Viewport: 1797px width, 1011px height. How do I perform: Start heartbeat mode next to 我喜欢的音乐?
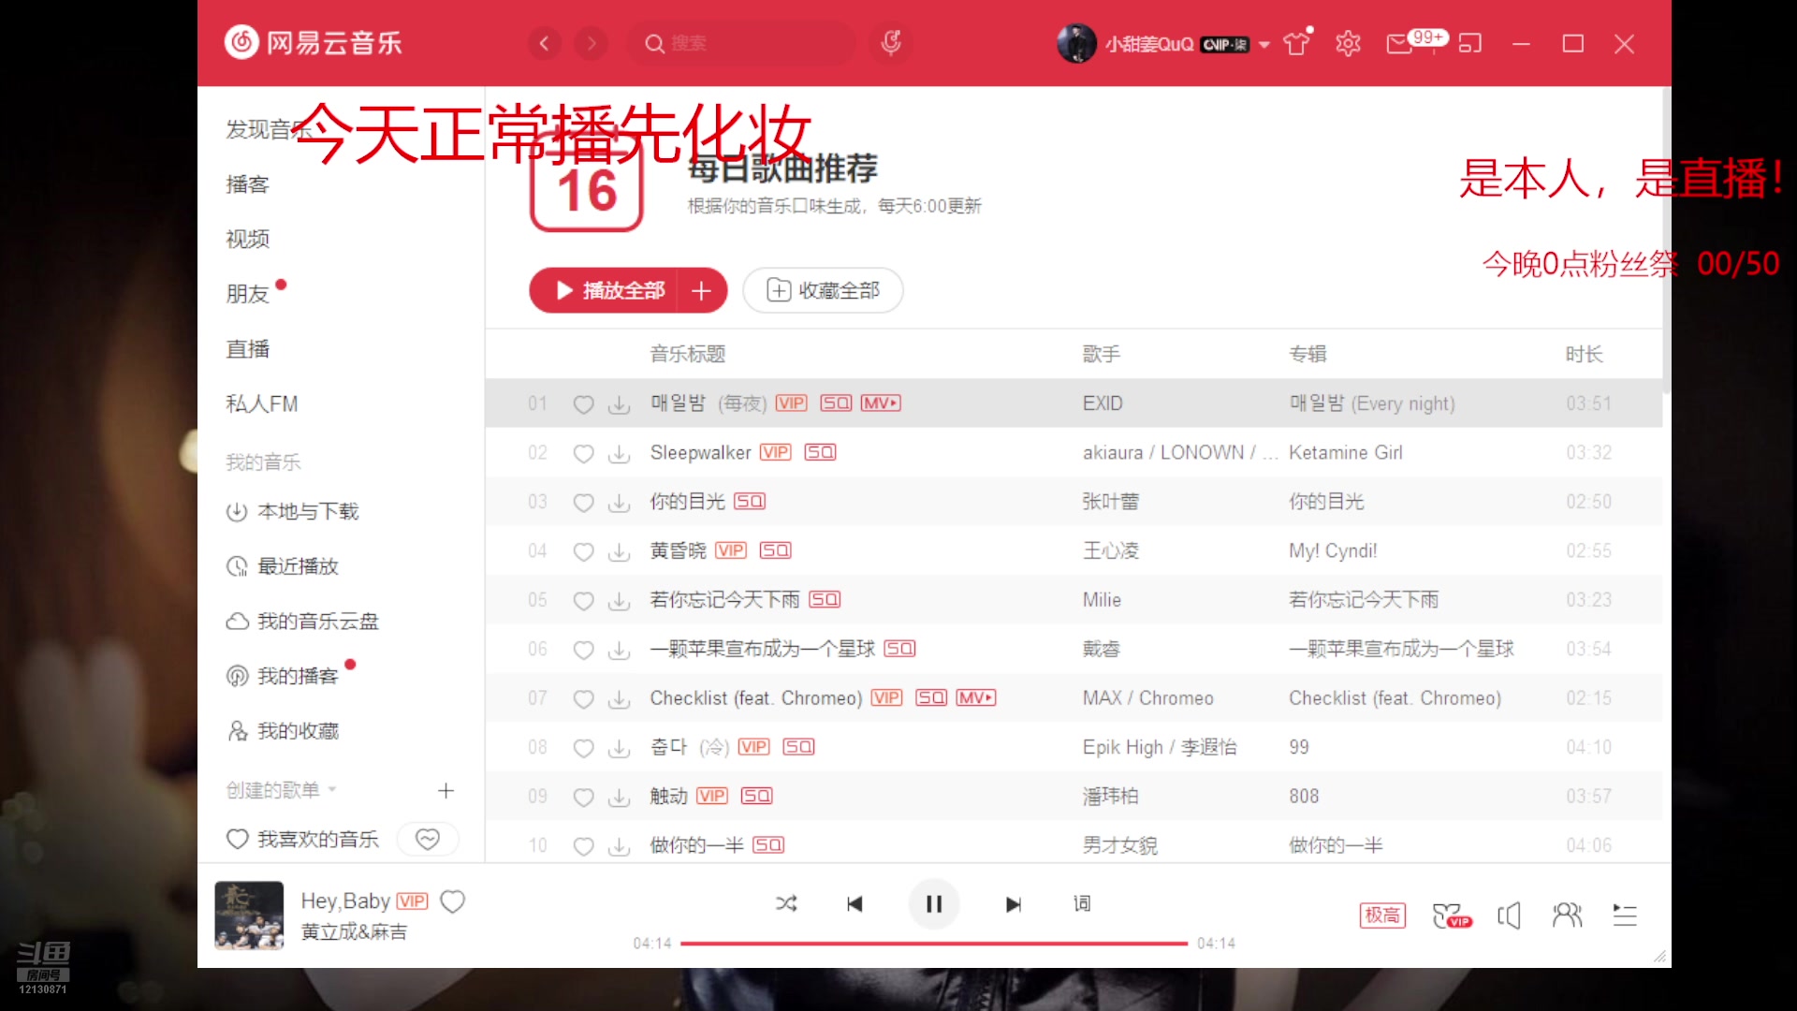point(428,839)
